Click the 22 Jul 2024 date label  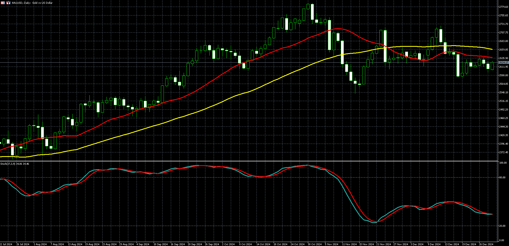(x=6, y=244)
